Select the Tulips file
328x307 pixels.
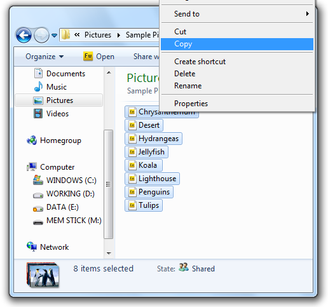(x=144, y=205)
